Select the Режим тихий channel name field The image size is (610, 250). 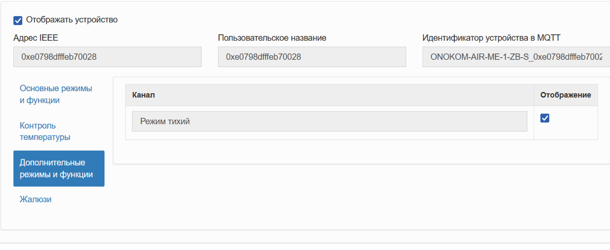pos(329,121)
